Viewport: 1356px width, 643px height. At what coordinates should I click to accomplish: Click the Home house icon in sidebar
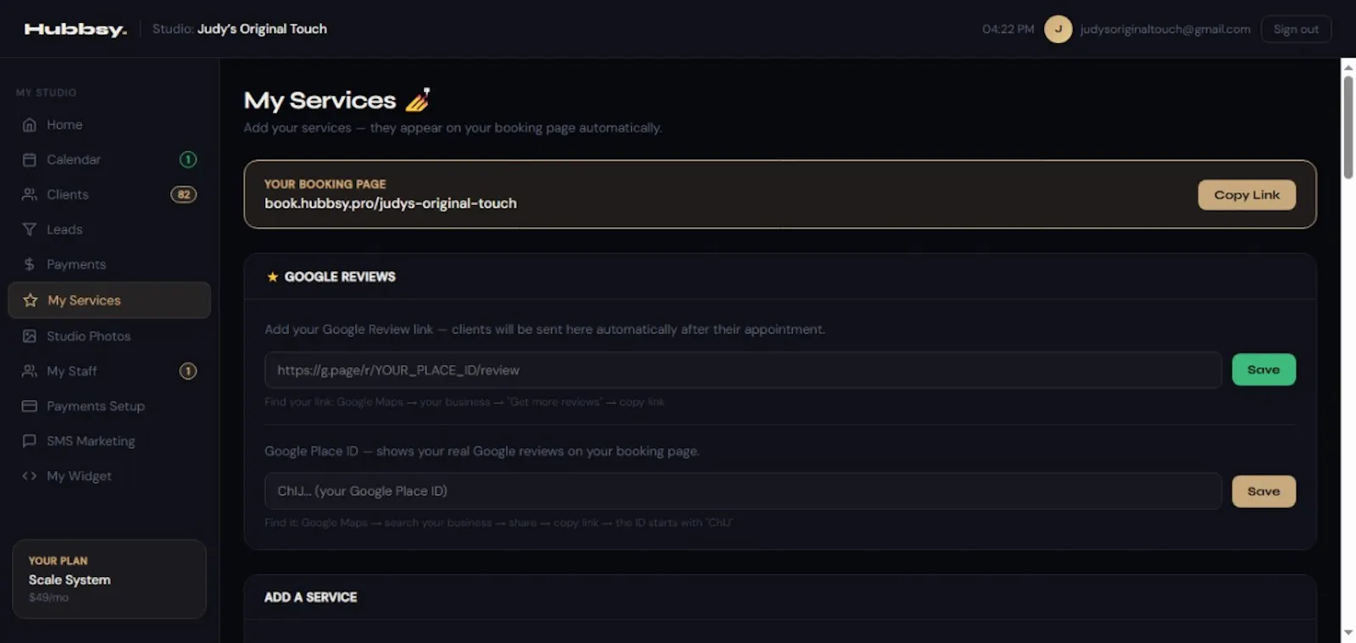tap(30, 125)
